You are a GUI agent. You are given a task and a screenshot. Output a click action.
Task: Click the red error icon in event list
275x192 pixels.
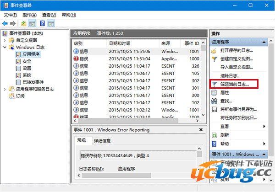pyautogui.click(x=76, y=59)
